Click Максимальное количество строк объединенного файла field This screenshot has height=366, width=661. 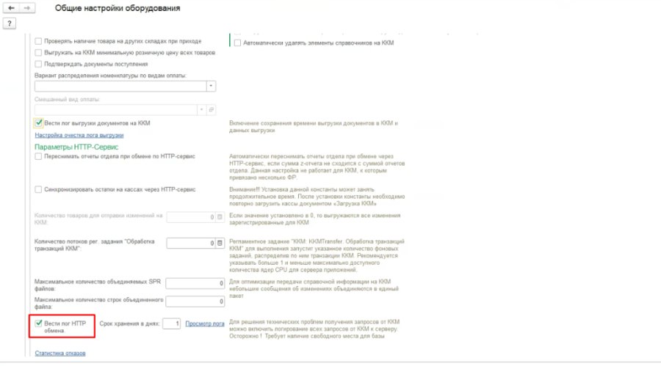(195, 301)
